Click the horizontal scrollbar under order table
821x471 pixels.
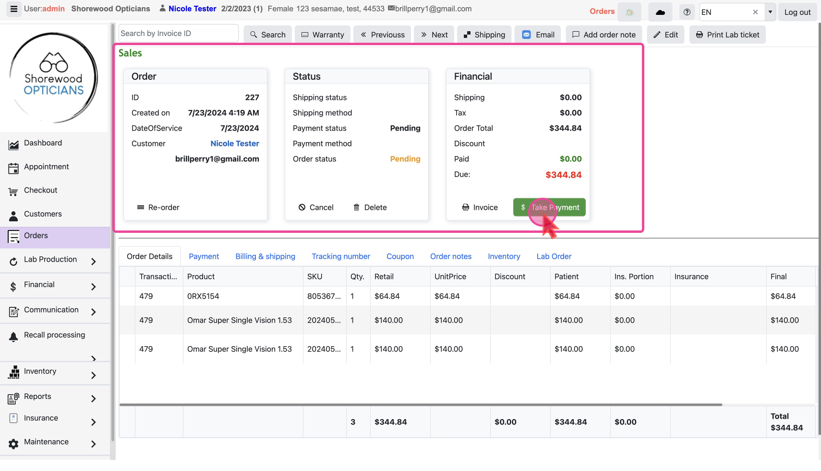click(420, 405)
